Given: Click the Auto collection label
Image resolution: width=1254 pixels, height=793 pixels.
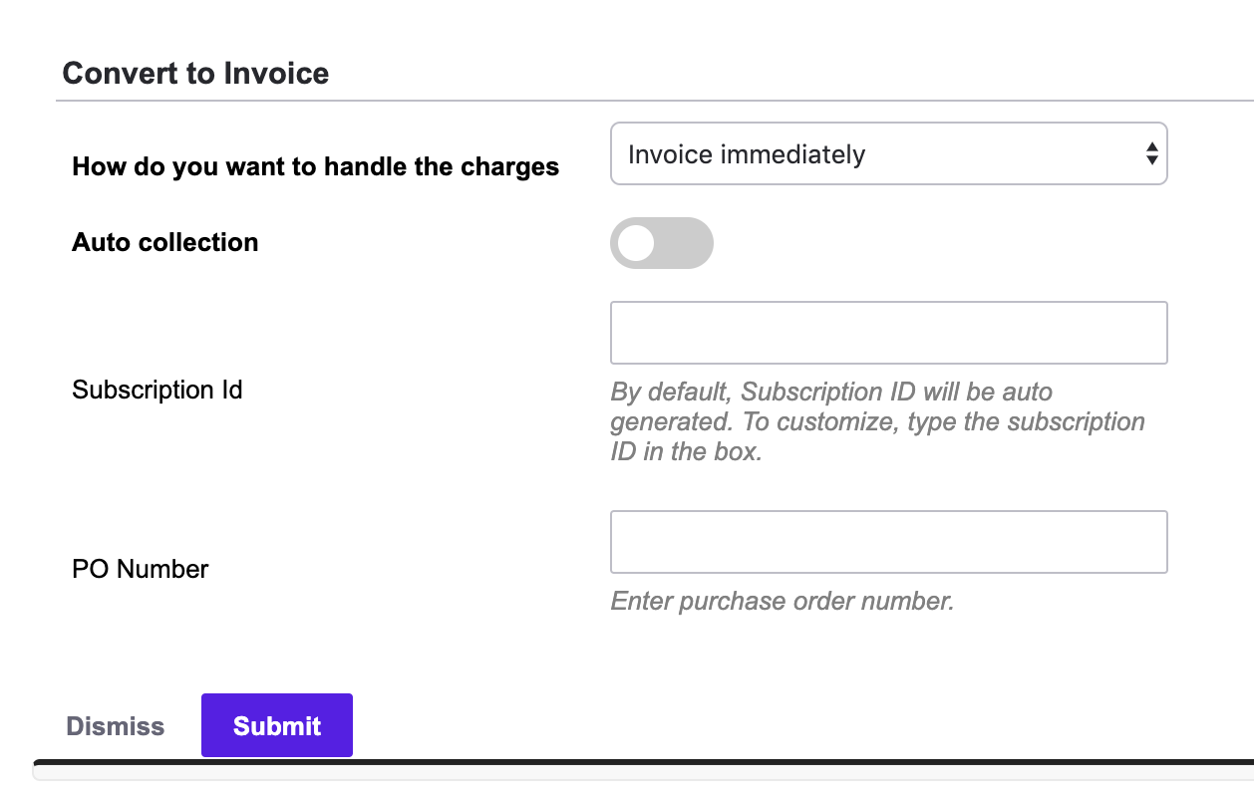Looking at the screenshot, I should click(x=164, y=242).
